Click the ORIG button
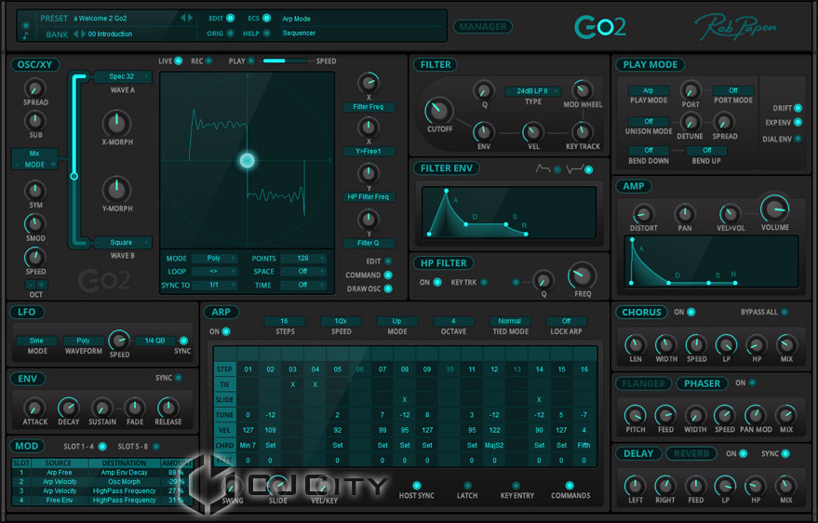 pos(230,34)
